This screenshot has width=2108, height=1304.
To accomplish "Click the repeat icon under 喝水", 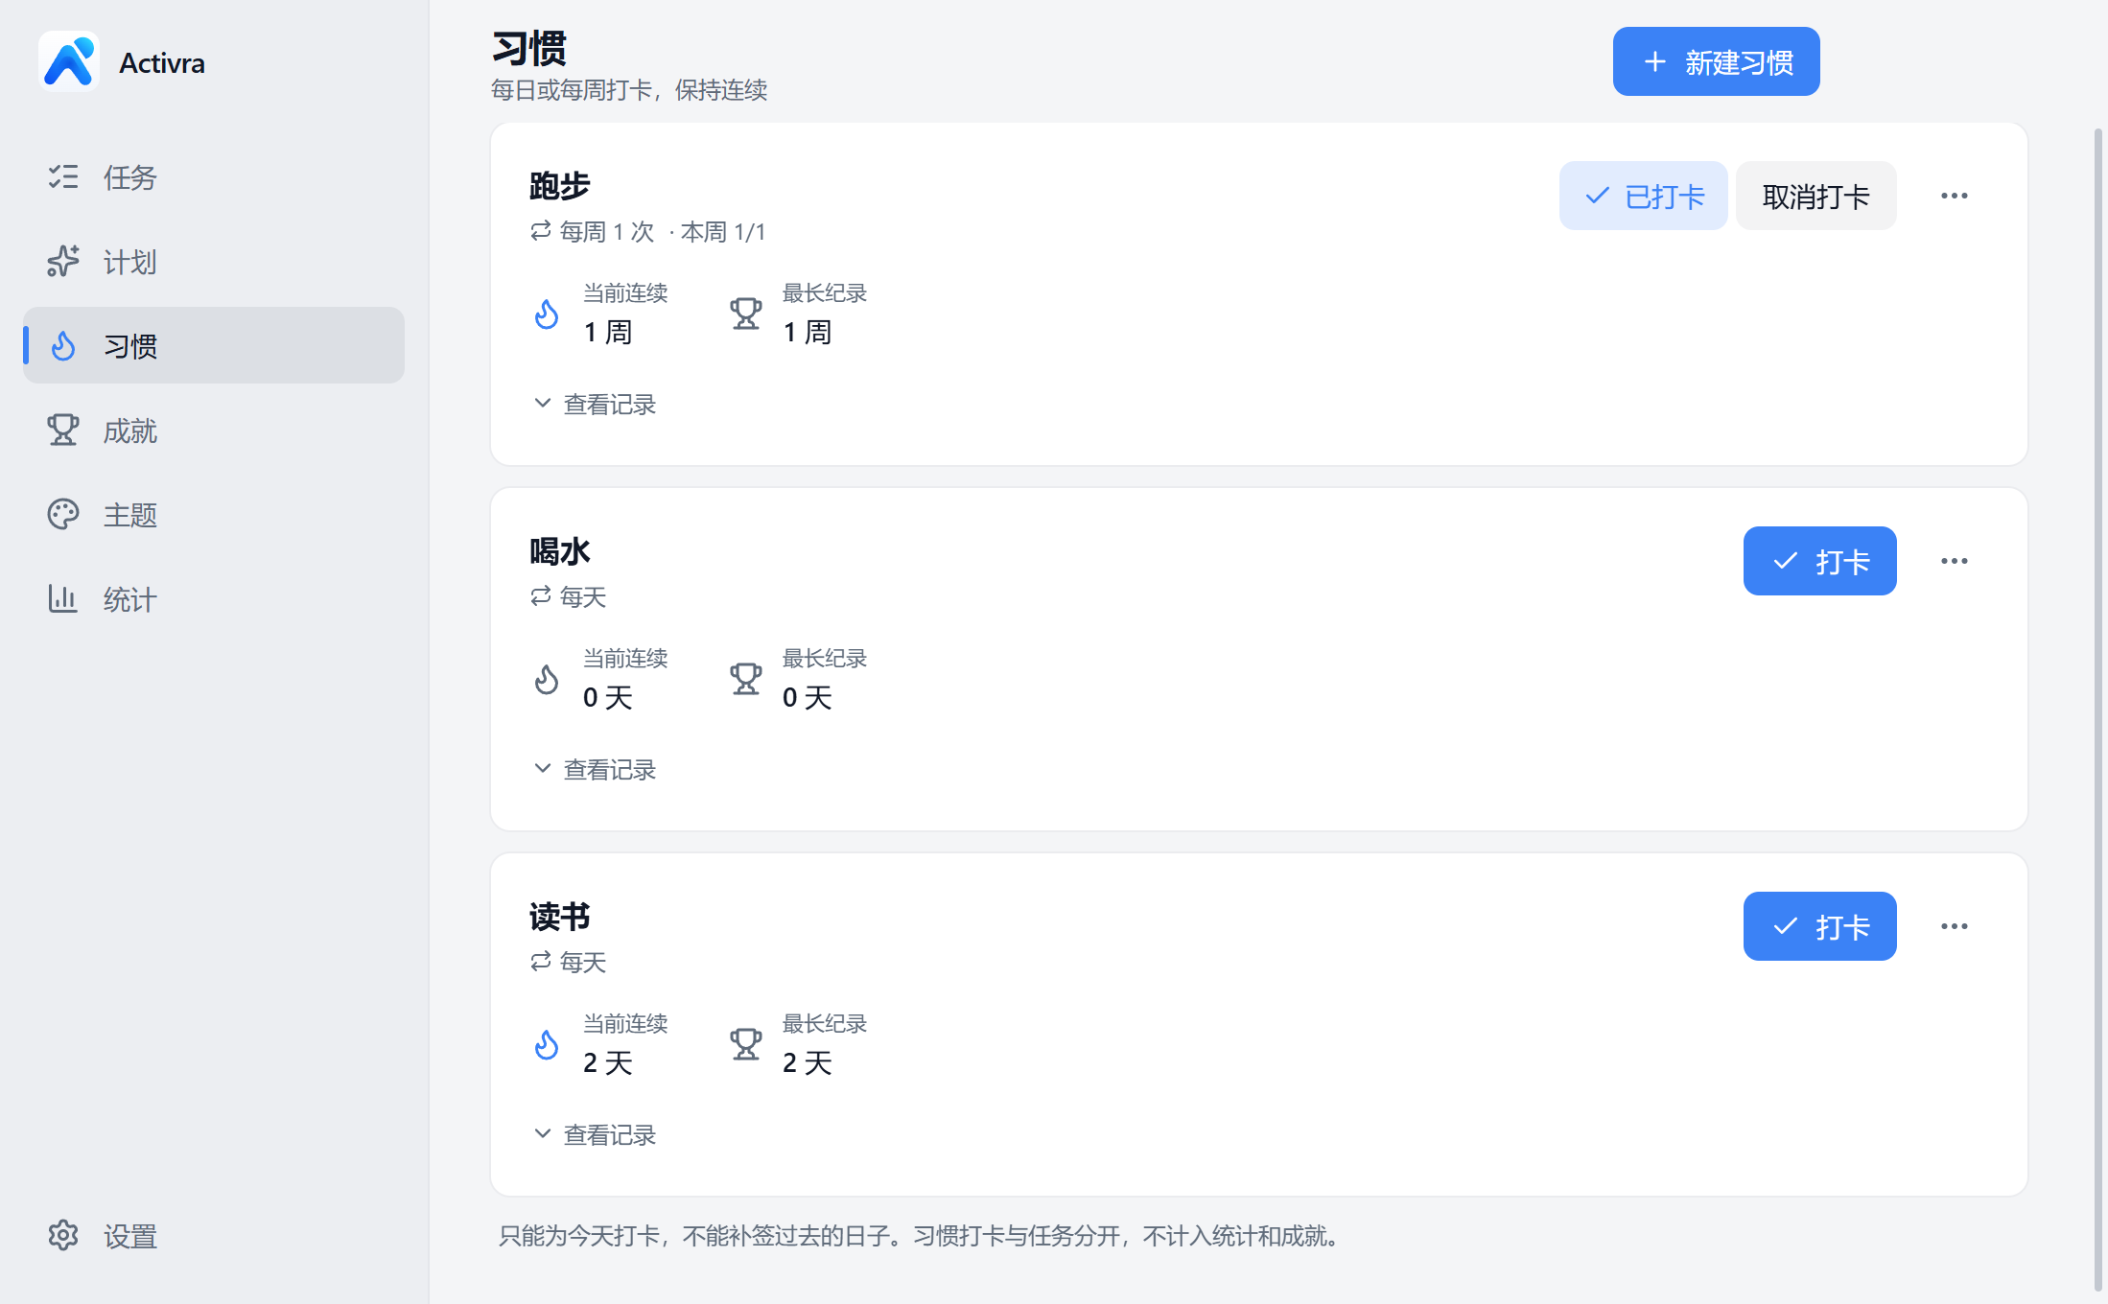I will (x=541, y=596).
